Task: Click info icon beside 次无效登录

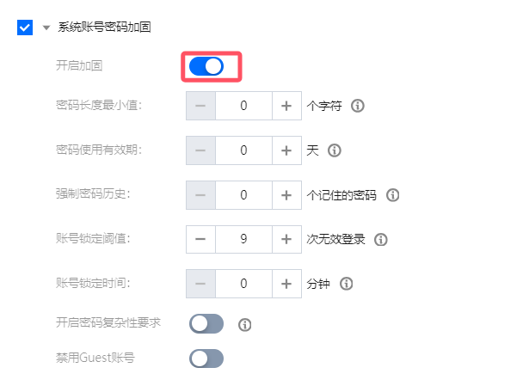Action: click(x=381, y=240)
